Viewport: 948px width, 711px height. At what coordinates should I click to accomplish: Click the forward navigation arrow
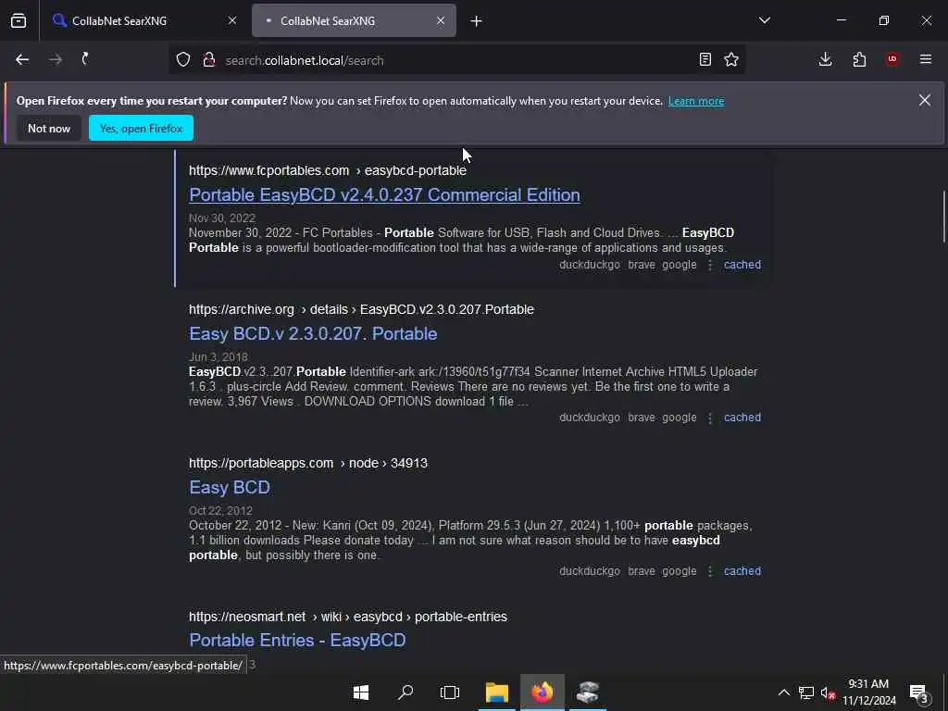coord(55,60)
